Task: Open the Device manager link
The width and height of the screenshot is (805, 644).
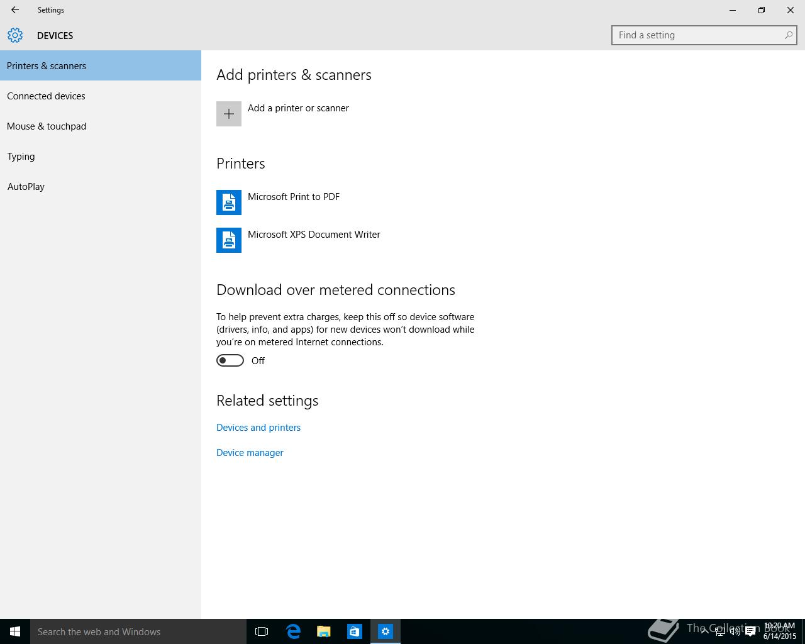Action: pos(250,453)
